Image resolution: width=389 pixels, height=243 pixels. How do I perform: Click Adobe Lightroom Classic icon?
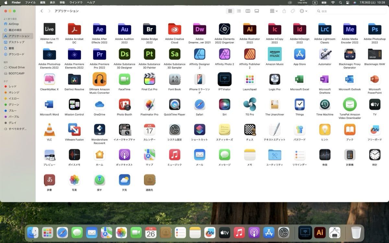[325, 29]
